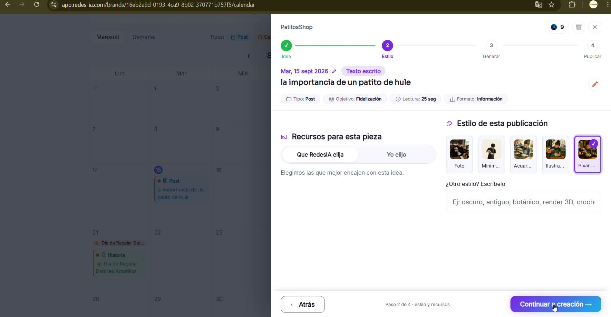Open the Post entry on day 15
This screenshot has height=317, width=611.
point(181,189)
